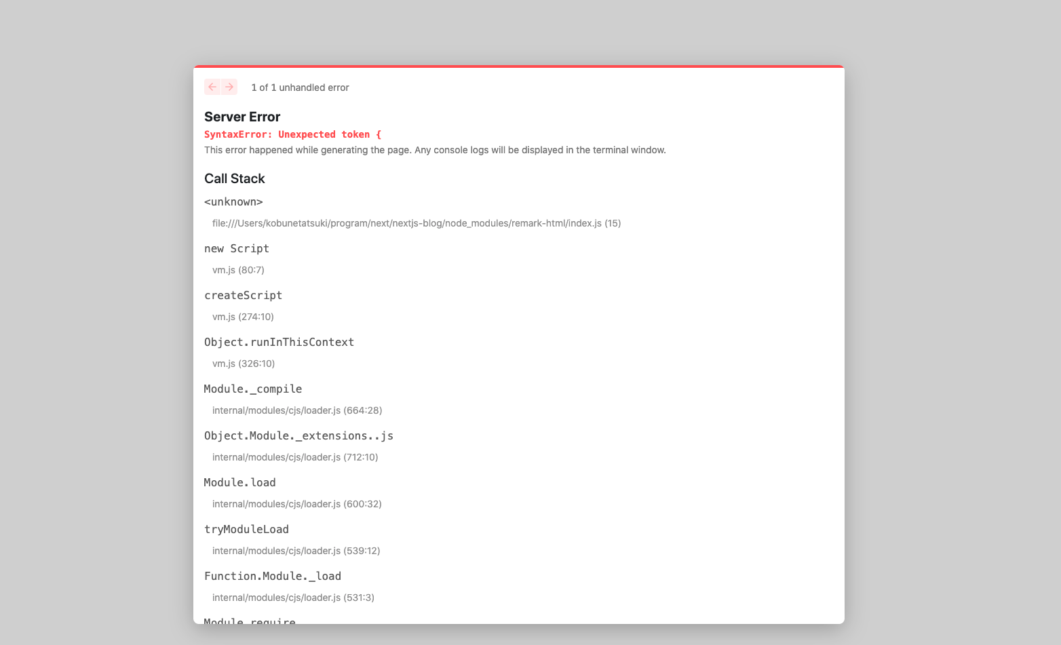1061x645 pixels.
Task: Select the 'new Script' stack frame
Action: pos(237,249)
